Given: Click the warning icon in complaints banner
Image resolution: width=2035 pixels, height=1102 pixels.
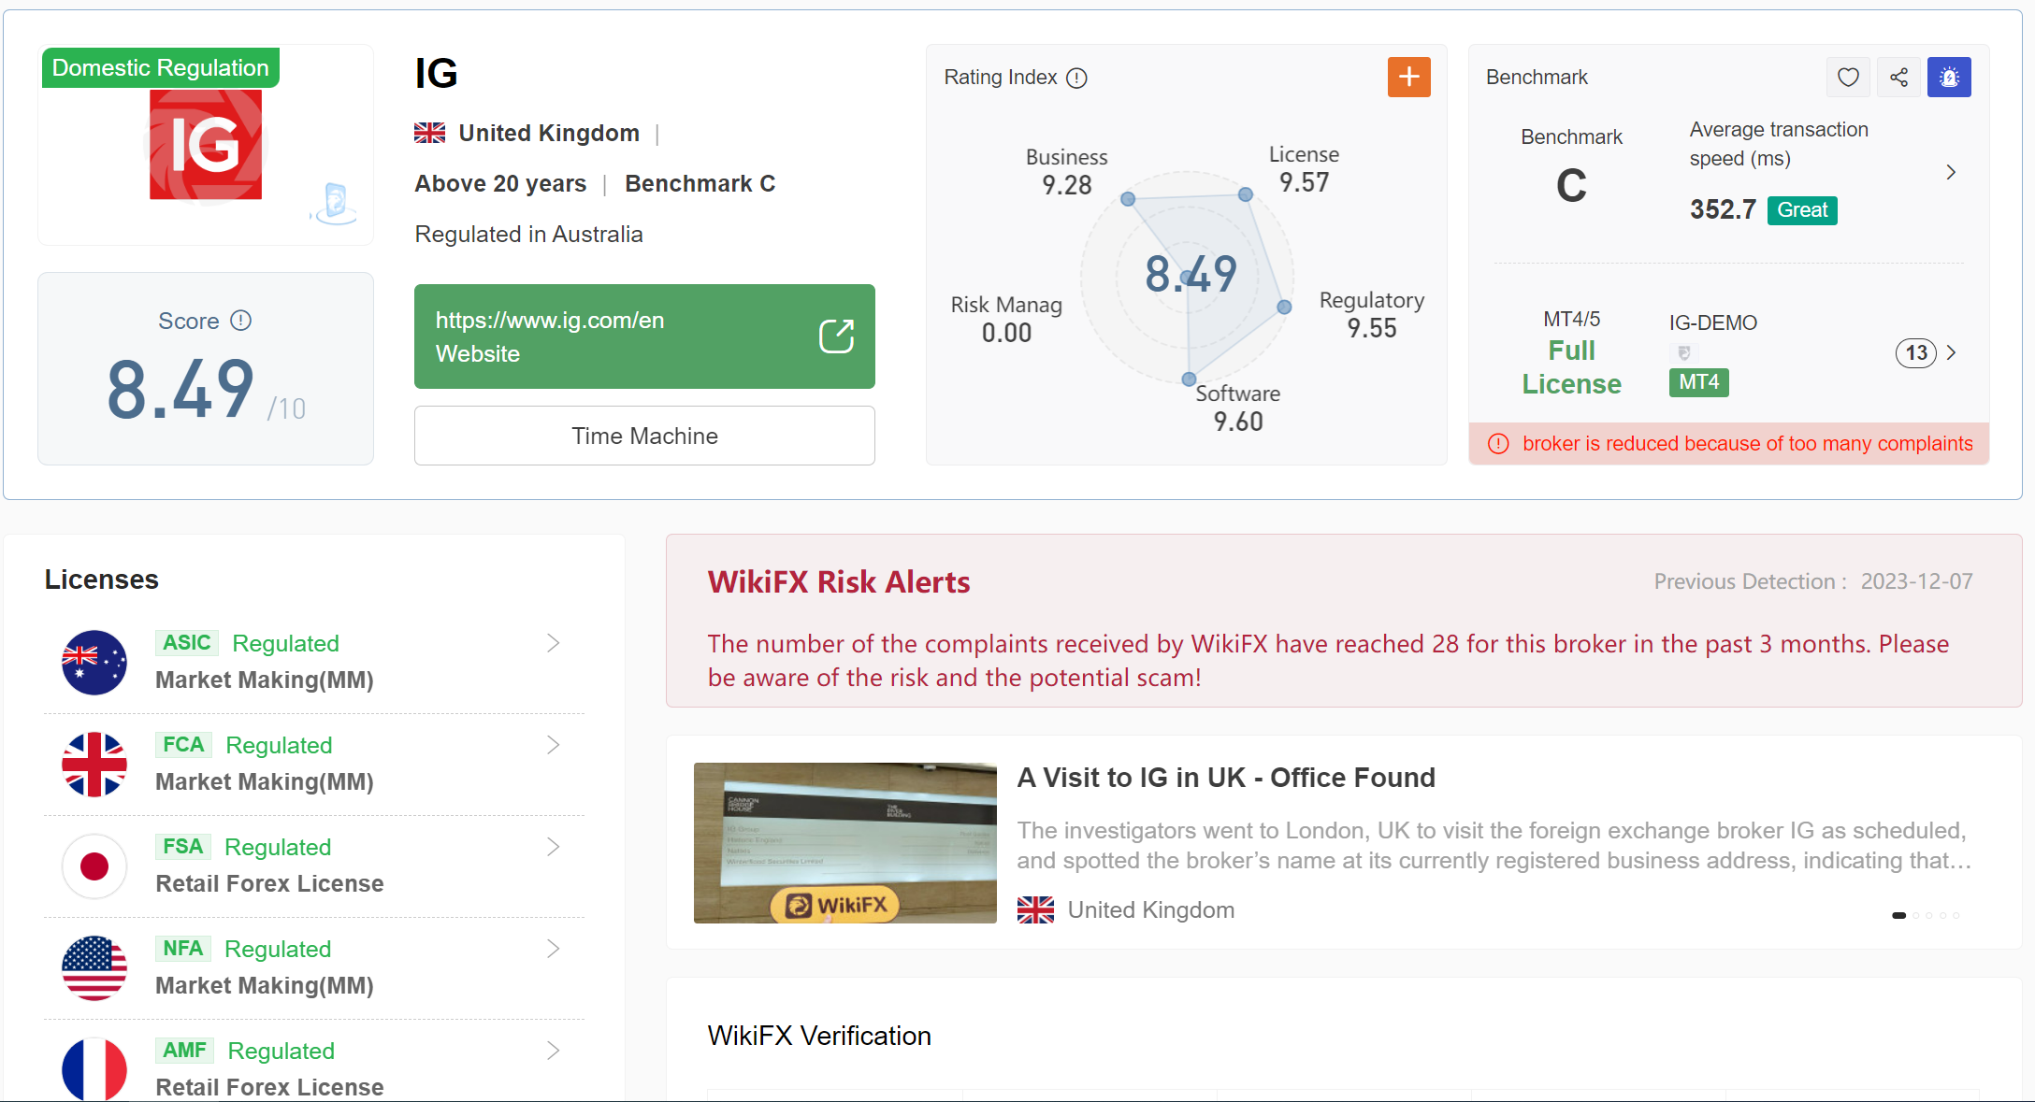Looking at the screenshot, I should (1498, 444).
